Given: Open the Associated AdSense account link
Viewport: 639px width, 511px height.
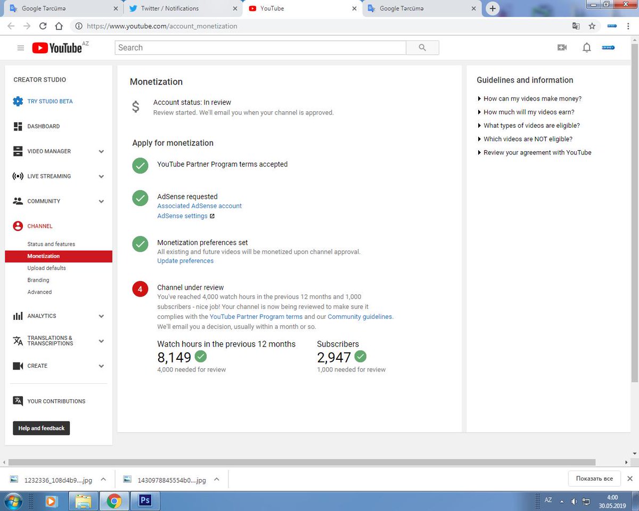Looking at the screenshot, I should tap(199, 206).
